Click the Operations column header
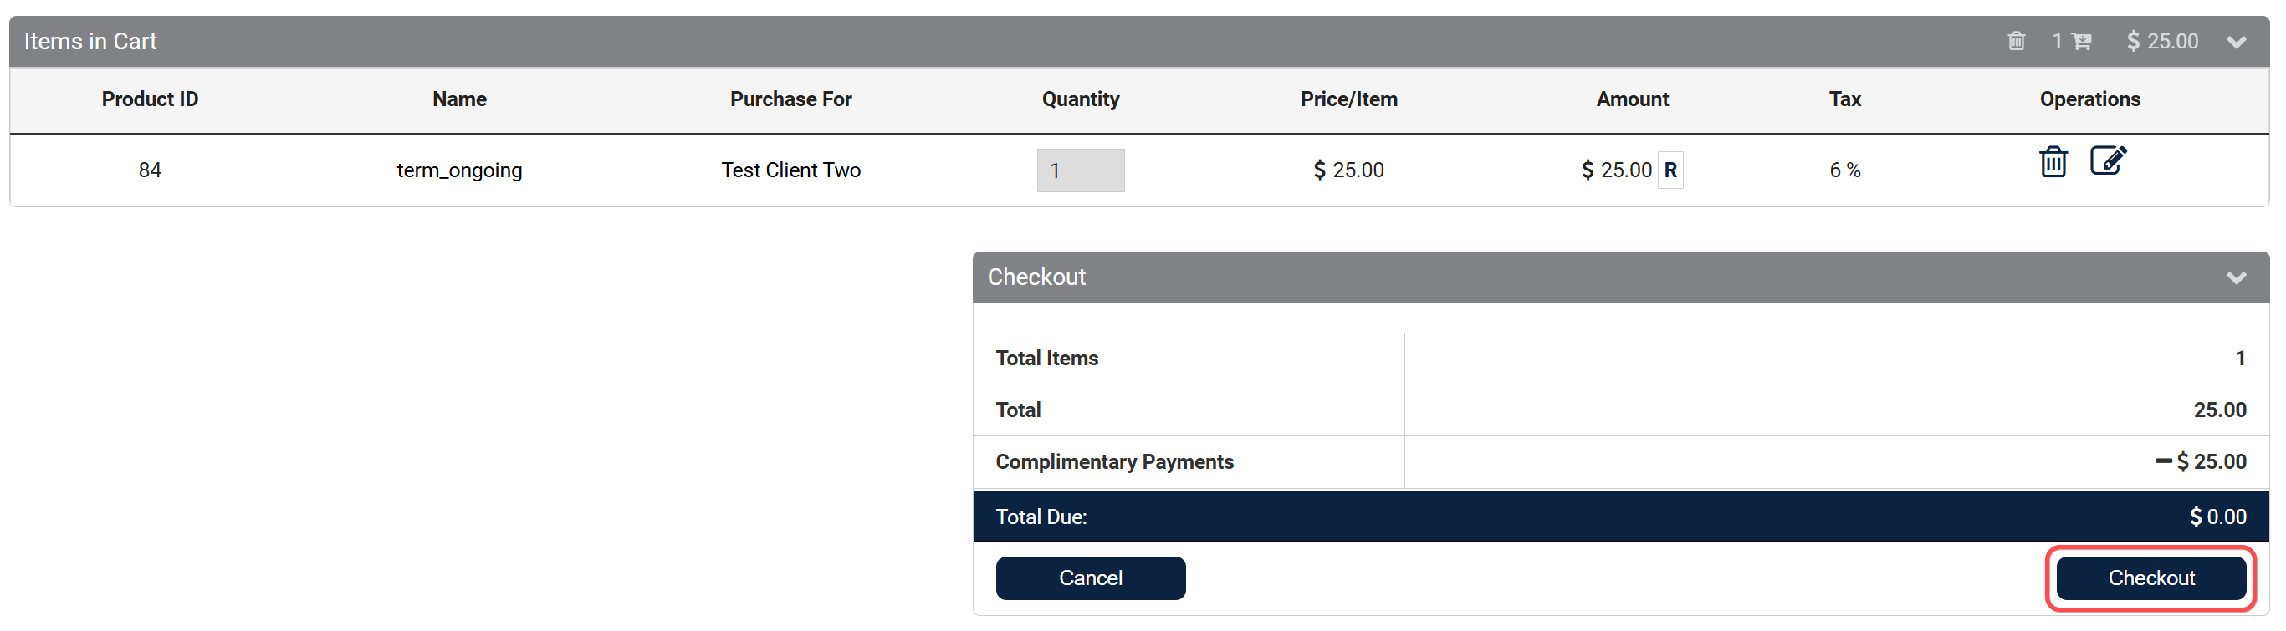The width and height of the screenshot is (2286, 631). [2089, 99]
